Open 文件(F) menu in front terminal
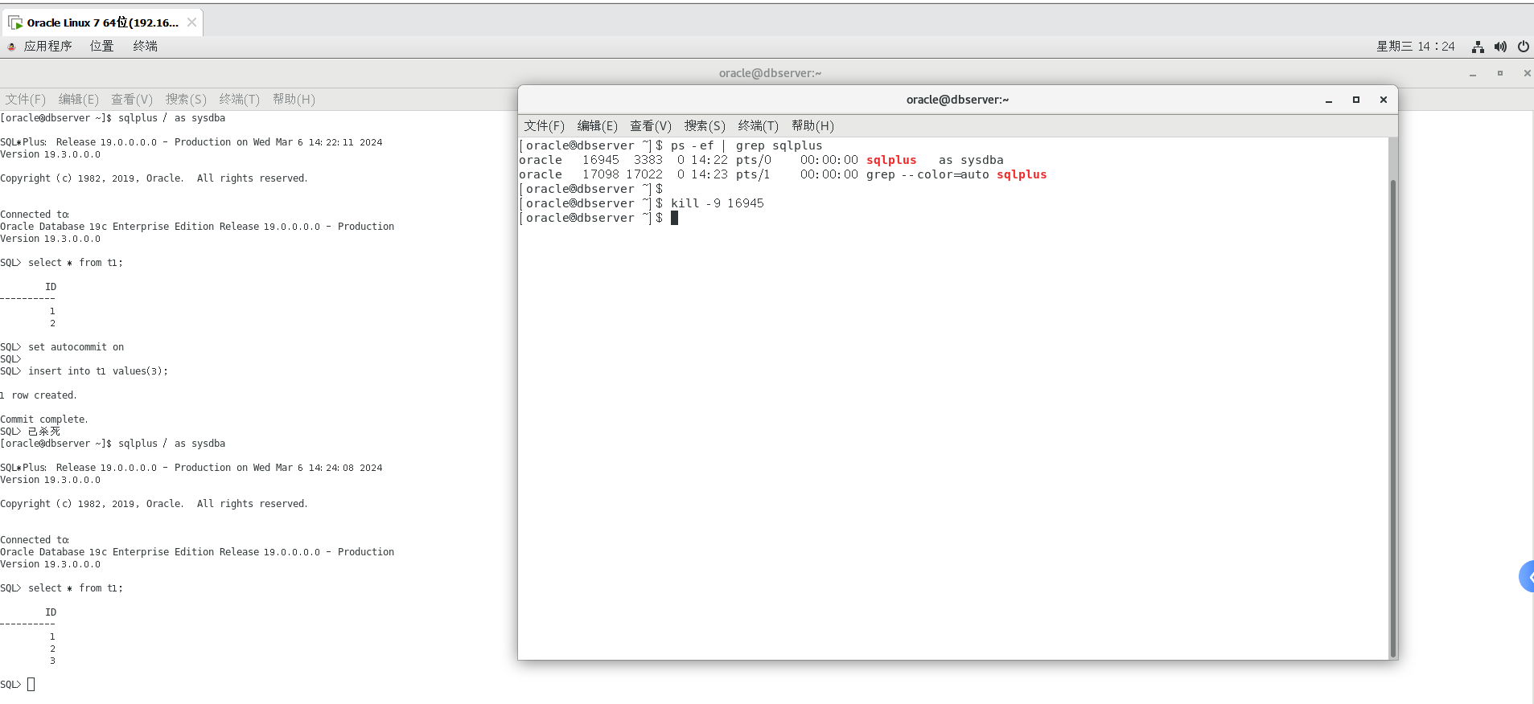This screenshot has height=704, width=1534. pyautogui.click(x=545, y=125)
